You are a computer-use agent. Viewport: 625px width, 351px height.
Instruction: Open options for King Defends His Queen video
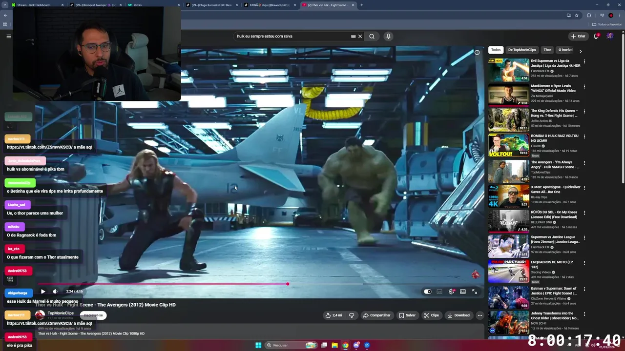(x=584, y=112)
